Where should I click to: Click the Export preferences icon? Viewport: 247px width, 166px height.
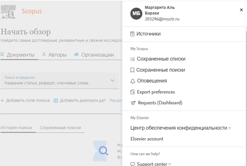[x=132, y=92]
